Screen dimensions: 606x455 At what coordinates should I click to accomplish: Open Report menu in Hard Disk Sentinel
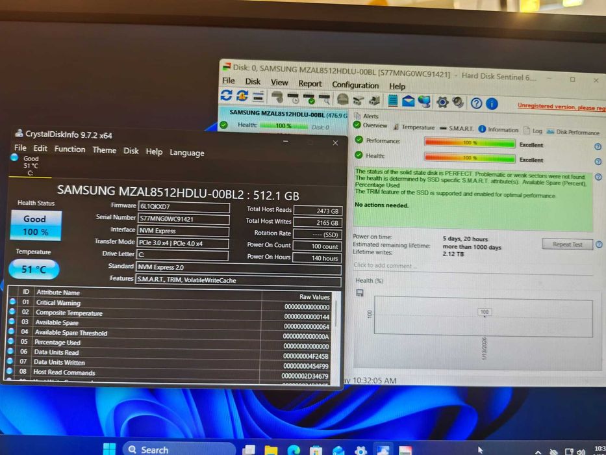click(310, 84)
